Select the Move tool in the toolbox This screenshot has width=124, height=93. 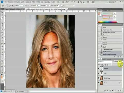(2, 12)
